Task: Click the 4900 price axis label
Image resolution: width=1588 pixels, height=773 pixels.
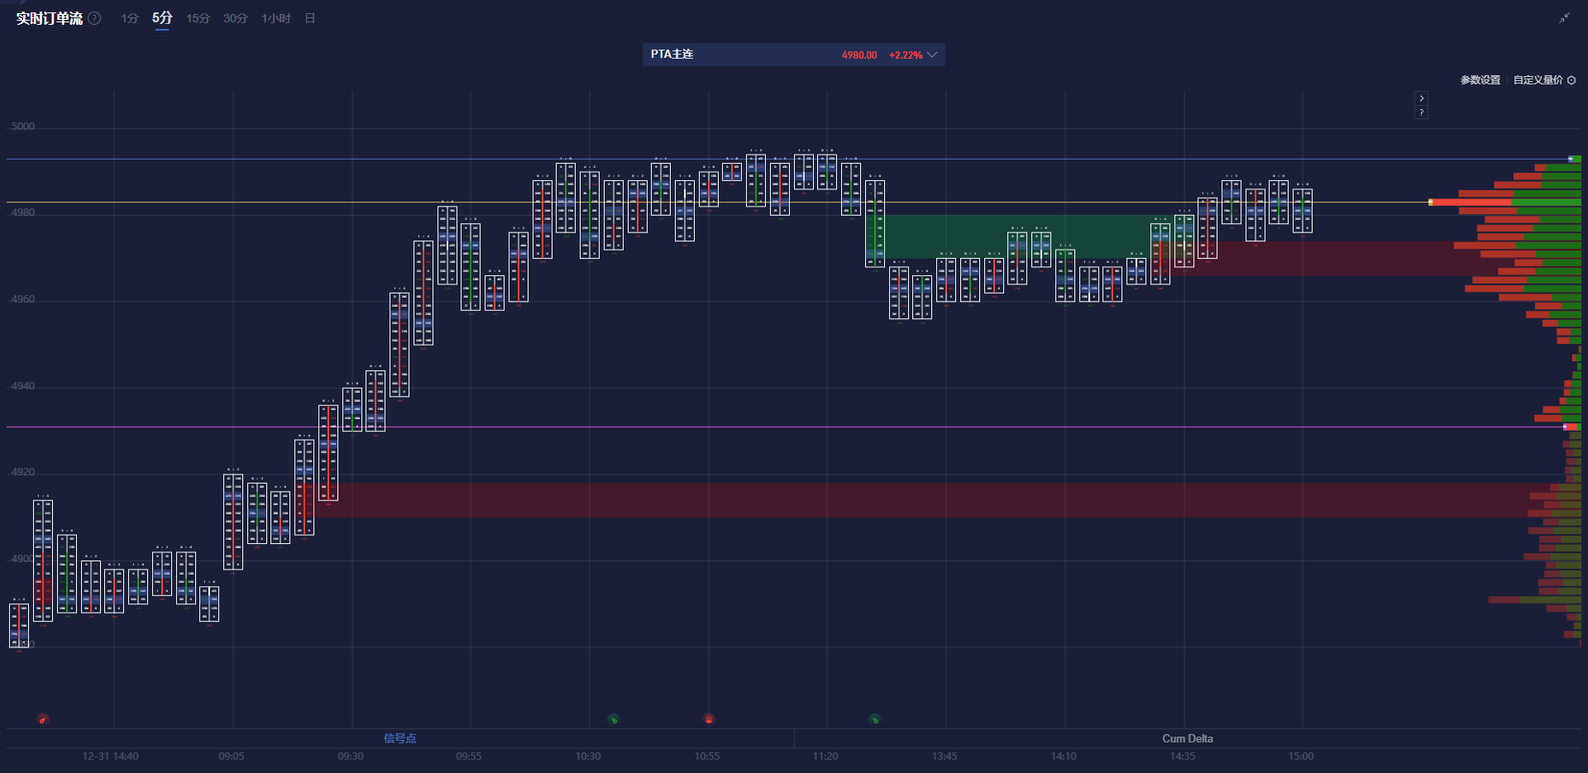Action: [23, 559]
